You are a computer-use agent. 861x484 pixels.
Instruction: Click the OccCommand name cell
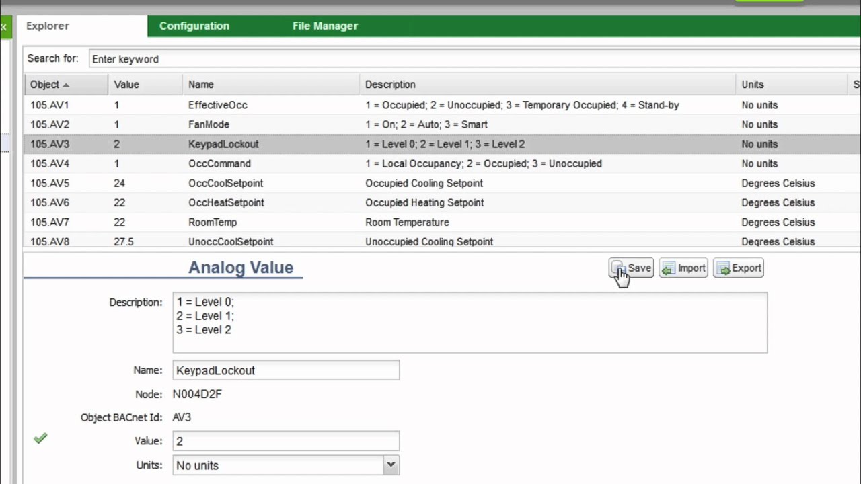[x=219, y=163]
